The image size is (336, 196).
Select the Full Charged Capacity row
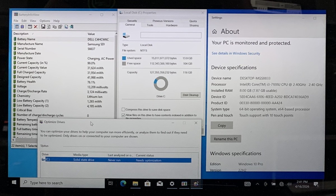(x=64, y=72)
